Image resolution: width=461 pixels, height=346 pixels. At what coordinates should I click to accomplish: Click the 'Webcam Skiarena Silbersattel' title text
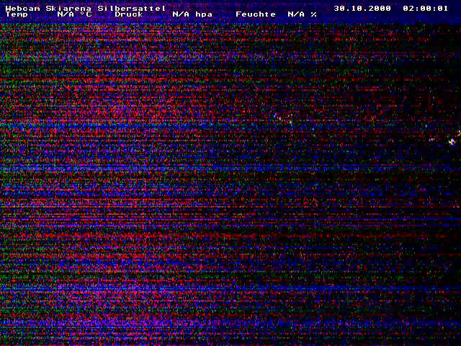pyautogui.click(x=85, y=8)
